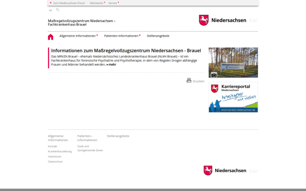Click the camera icon on photo
This screenshot has height=191, width=306.
214,75
